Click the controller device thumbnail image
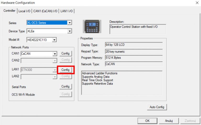The height and width of the screenshot is (125, 201). coord(92,26)
